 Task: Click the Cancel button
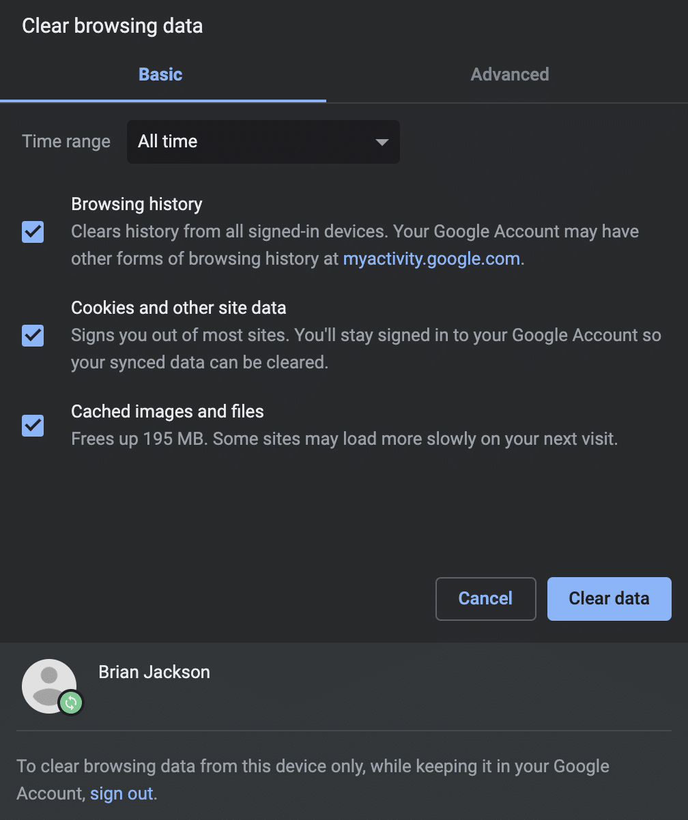[x=485, y=598]
